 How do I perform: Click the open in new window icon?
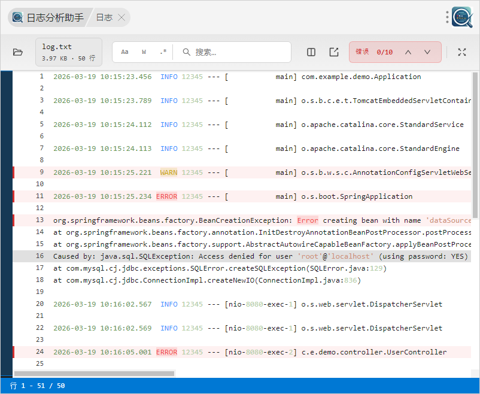[x=334, y=52]
